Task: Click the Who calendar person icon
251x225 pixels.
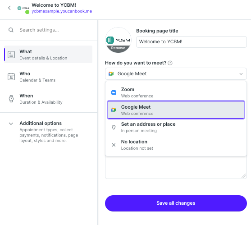Action: pyautogui.click(x=11, y=77)
